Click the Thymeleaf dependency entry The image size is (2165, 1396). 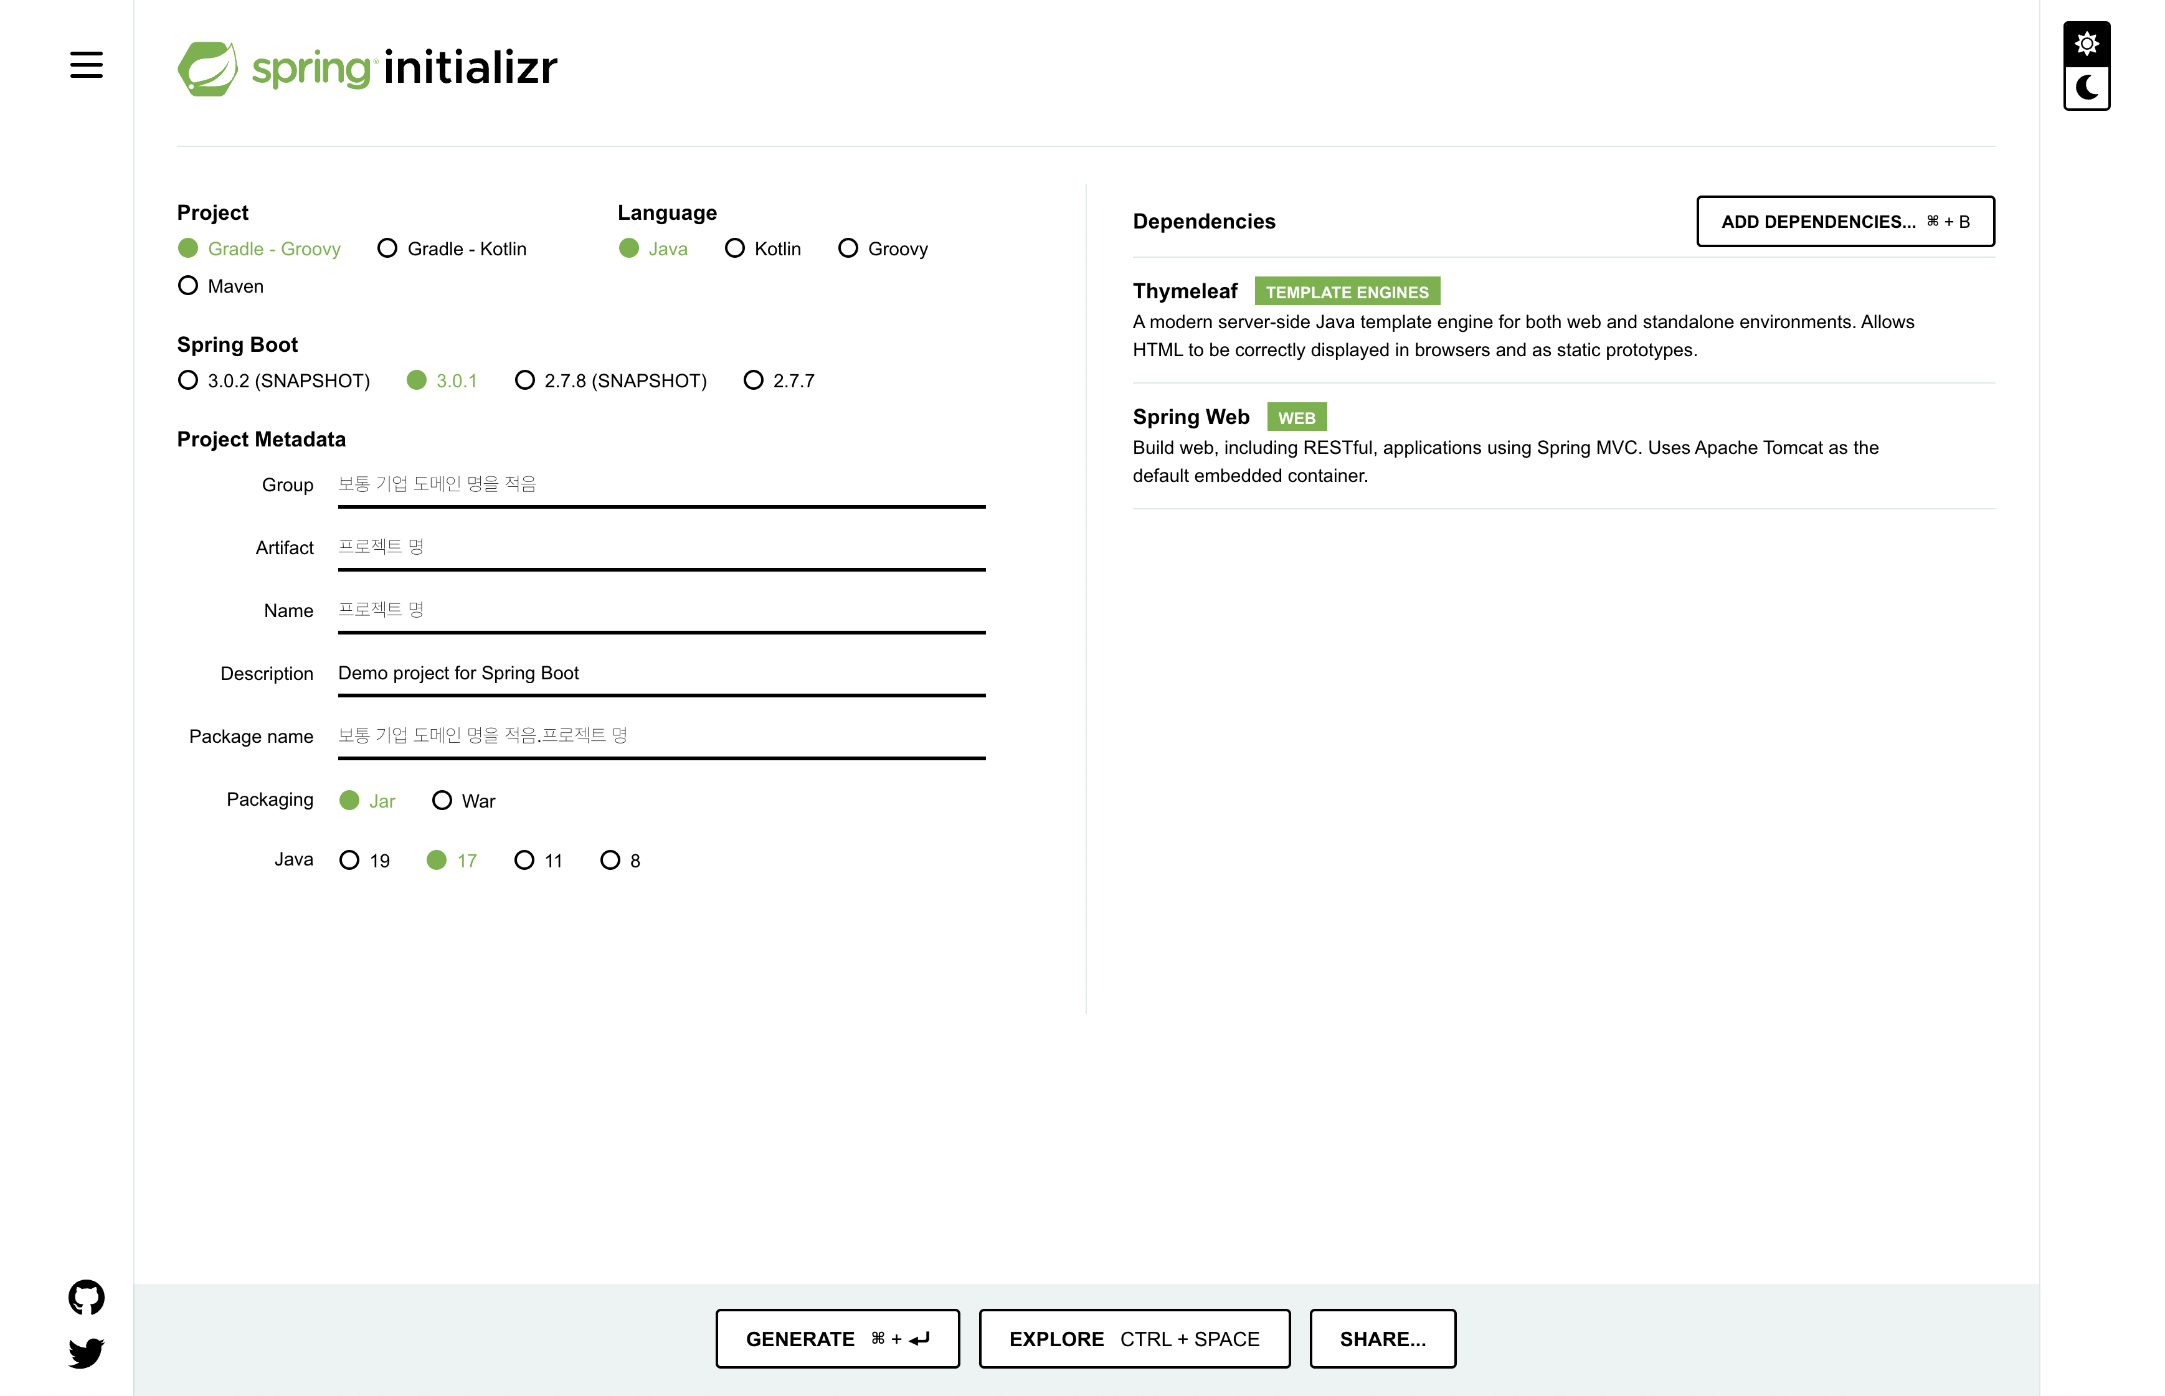(x=1184, y=292)
